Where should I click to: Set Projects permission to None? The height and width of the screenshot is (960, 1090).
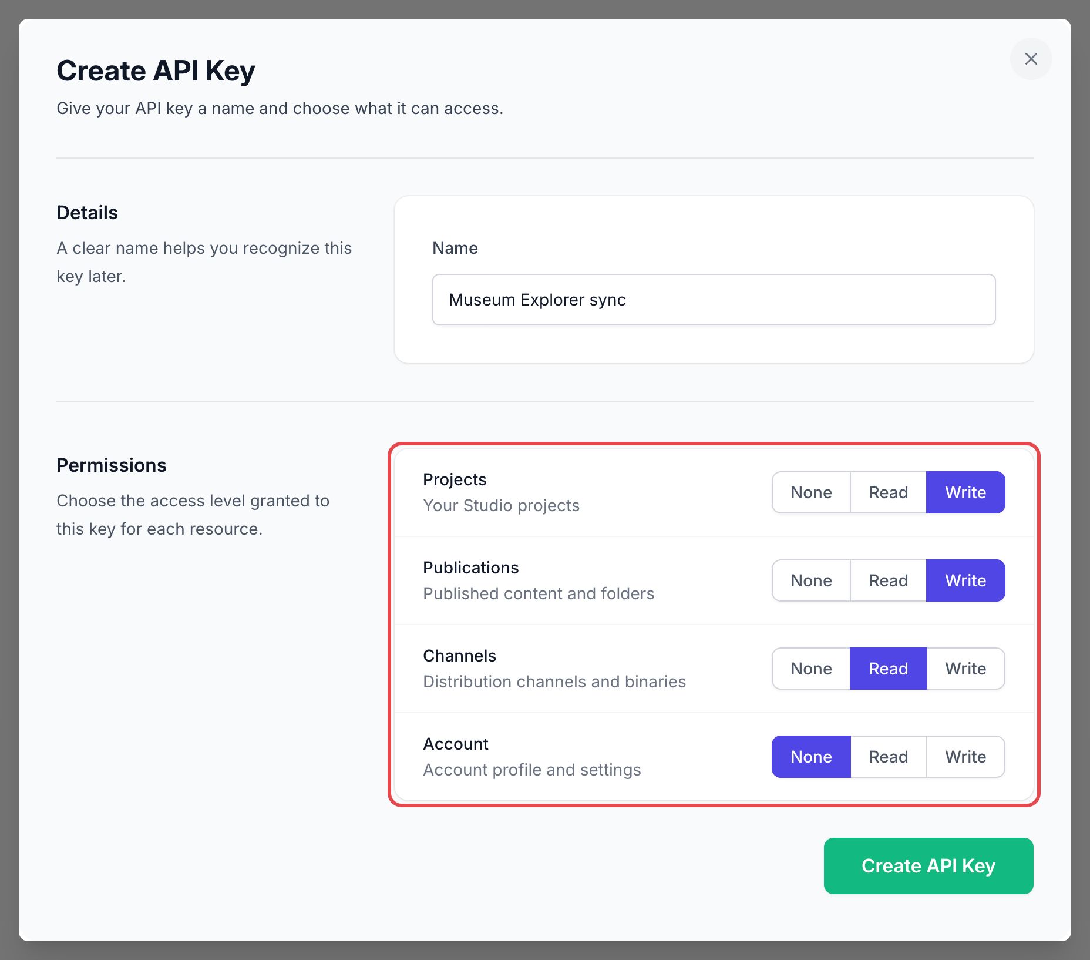point(811,492)
